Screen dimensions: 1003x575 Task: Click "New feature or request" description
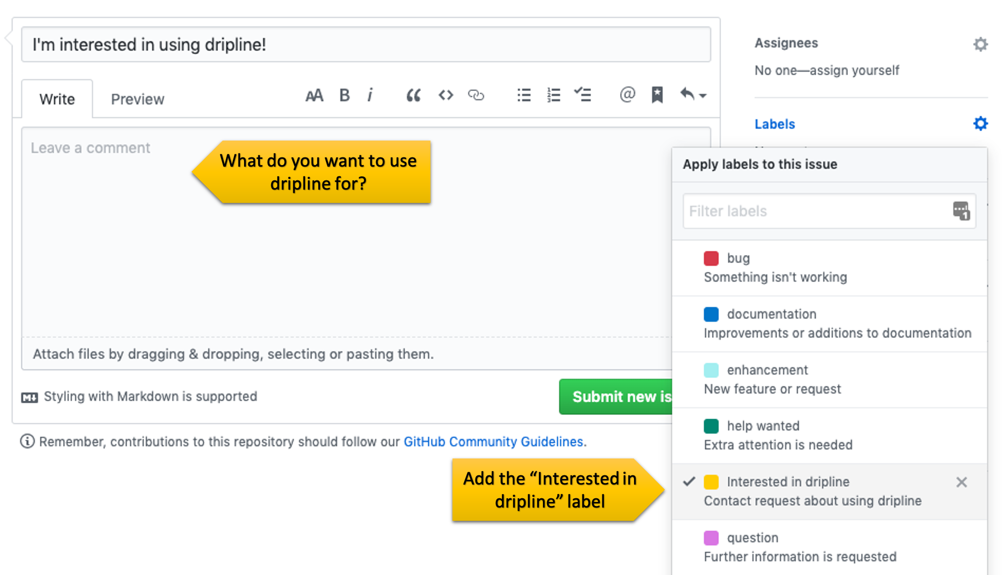pyautogui.click(x=772, y=389)
